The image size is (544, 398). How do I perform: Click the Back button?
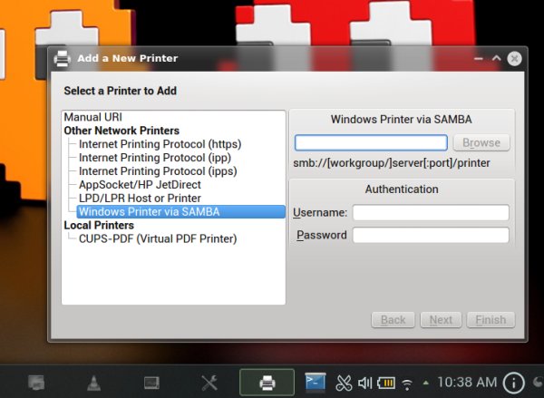pos(393,320)
